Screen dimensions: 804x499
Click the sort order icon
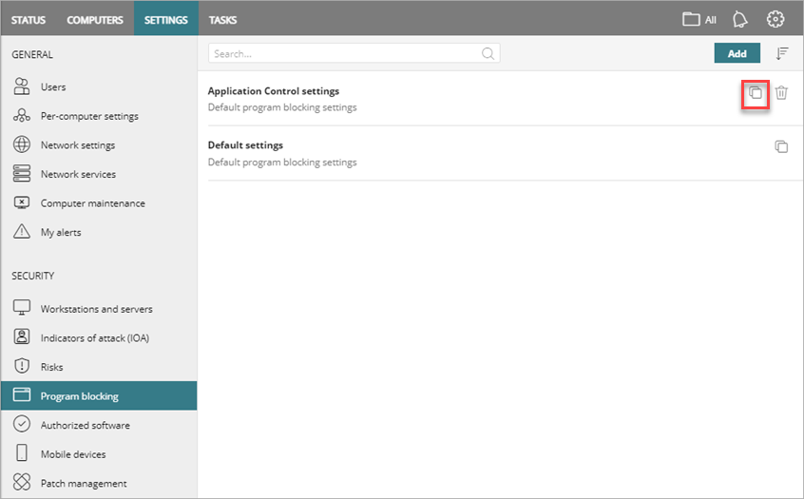pyautogui.click(x=782, y=54)
